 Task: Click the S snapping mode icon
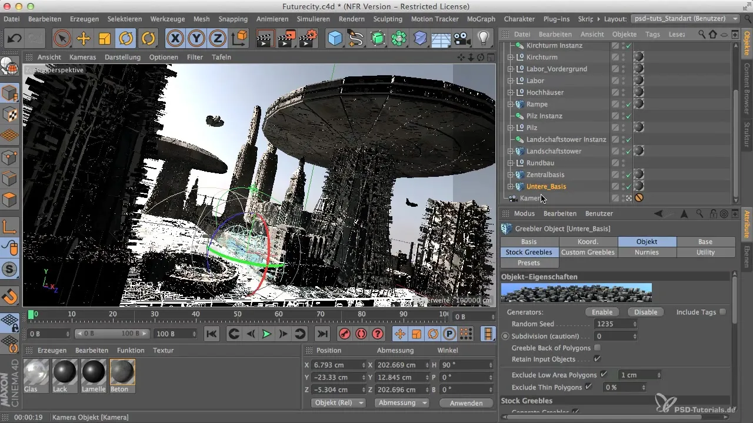10,270
